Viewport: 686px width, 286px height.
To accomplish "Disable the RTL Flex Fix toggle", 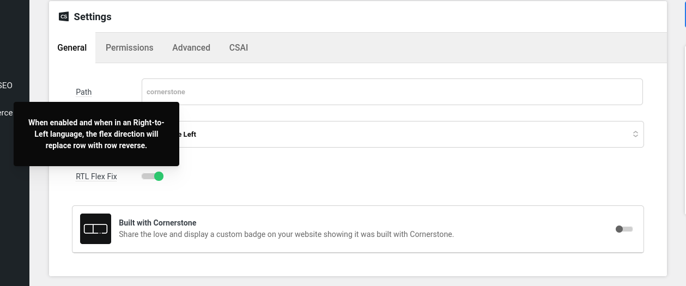I will click(153, 177).
